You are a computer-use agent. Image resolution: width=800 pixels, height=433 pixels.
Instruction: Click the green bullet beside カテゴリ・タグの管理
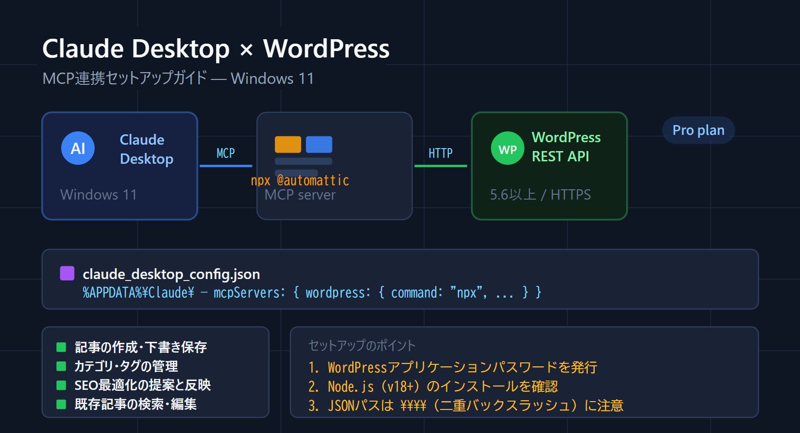tap(61, 366)
